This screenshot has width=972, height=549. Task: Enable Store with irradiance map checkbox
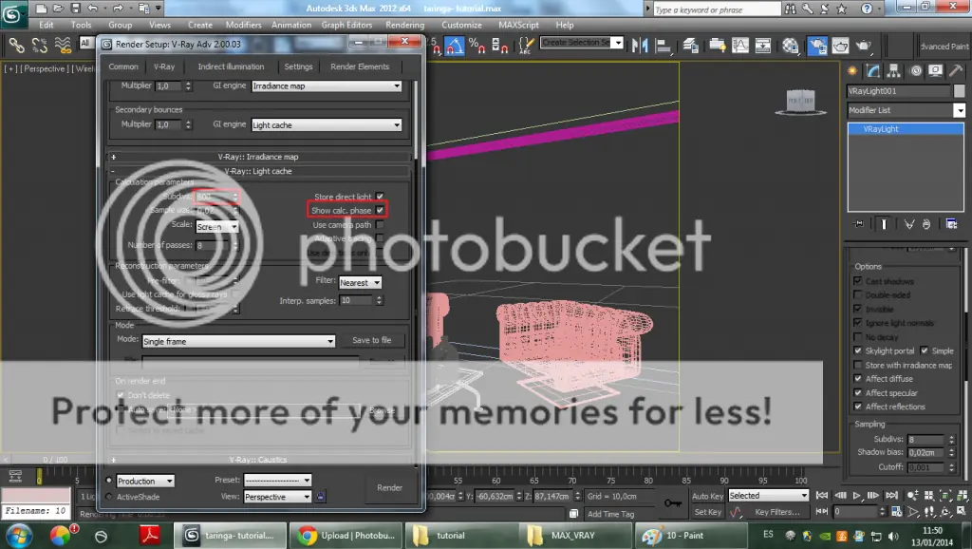(x=858, y=365)
